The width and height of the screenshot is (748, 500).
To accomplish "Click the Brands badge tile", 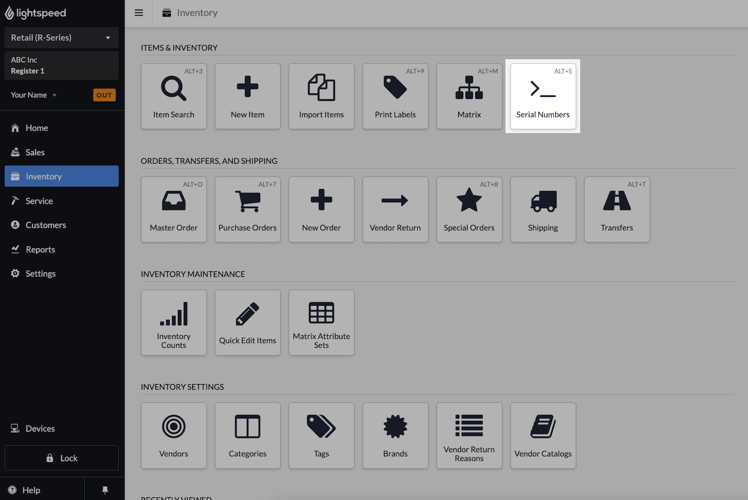I will (395, 436).
